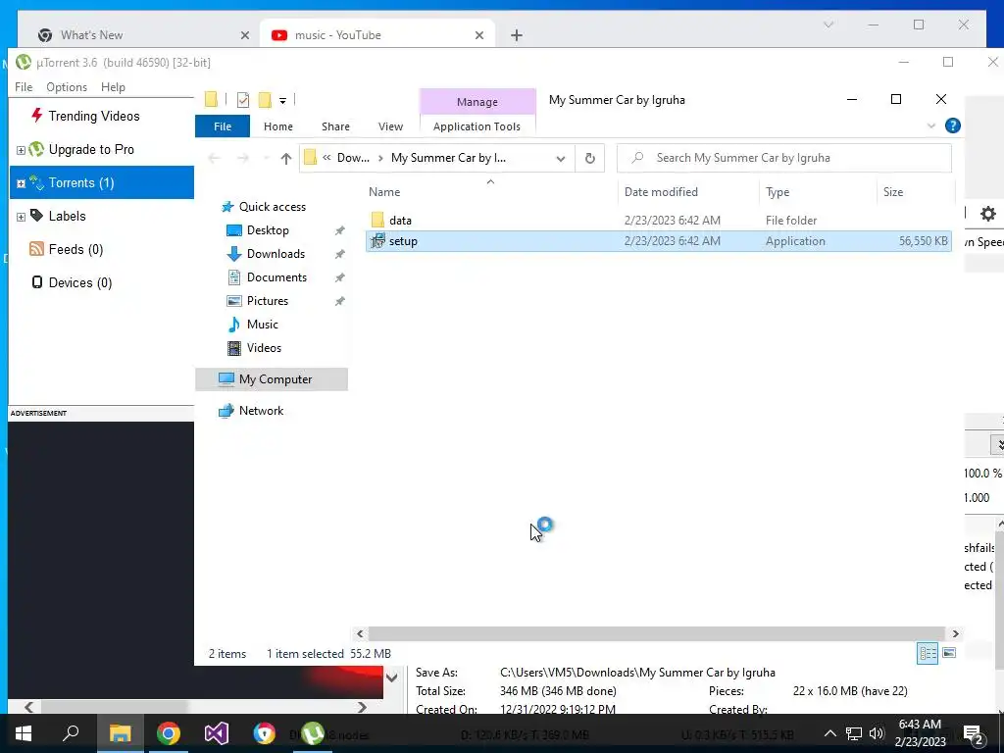Open Explorer help icon
The width and height of the screenshot is (1004, 753).
pyautogui.click(x=952, y=125)
